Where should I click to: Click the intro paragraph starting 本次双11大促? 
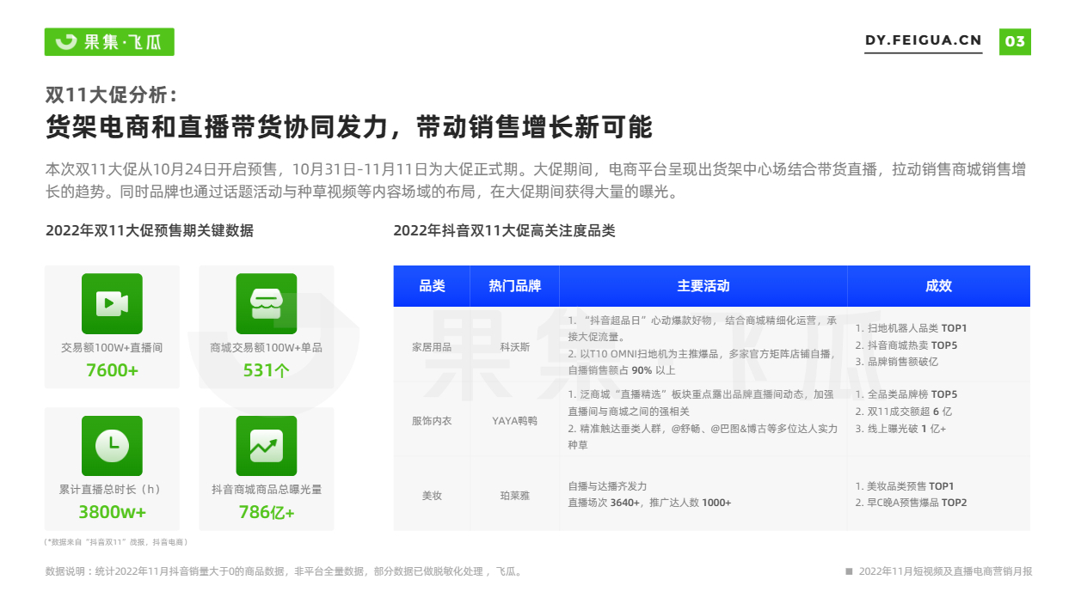point(535,180)
